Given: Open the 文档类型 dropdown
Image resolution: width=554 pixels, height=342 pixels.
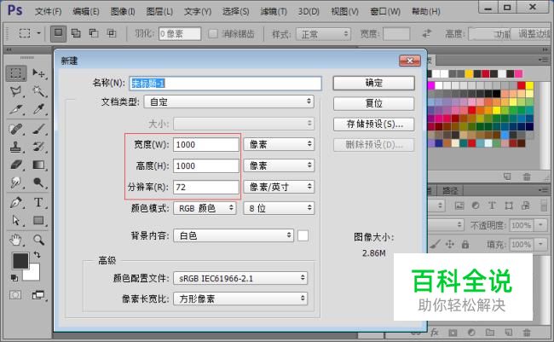Looking at the screenshot, I should pyautogui.click(x=229, y=101).
